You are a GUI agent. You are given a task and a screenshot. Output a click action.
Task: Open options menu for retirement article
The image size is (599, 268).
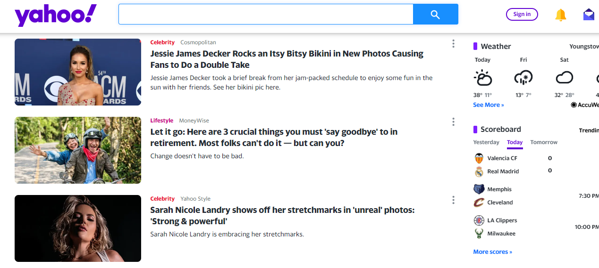pos(453,122)
